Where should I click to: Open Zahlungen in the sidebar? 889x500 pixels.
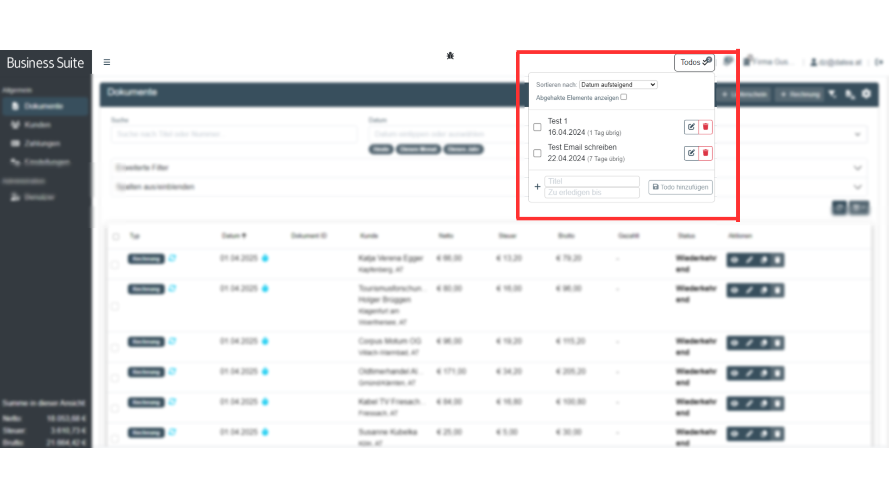(42, 144)
